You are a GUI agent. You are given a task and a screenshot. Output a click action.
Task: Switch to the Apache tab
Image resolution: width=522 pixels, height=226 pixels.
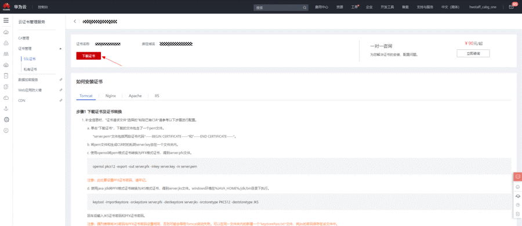point(135,96)
